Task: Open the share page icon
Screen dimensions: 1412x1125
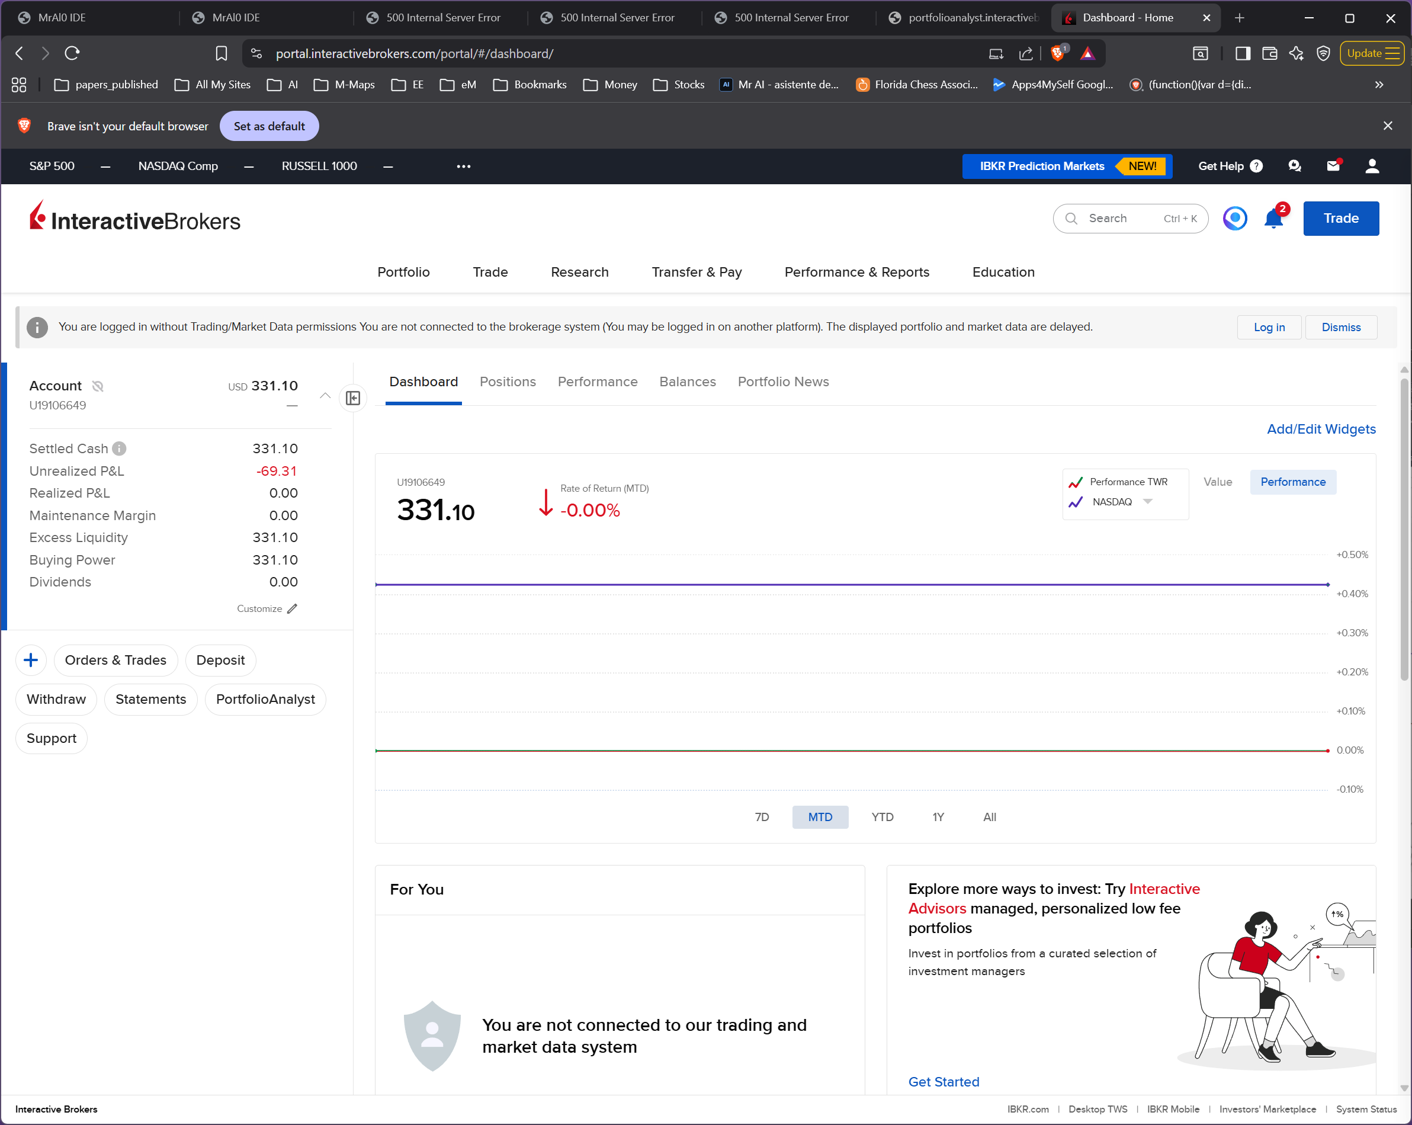Action: point(1026,53)
